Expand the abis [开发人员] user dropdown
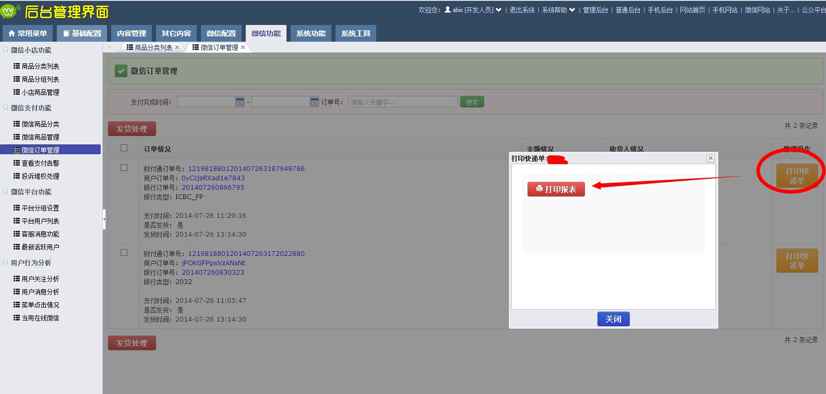The height and width of the screenshot is (394, 826). click(498, 10)
